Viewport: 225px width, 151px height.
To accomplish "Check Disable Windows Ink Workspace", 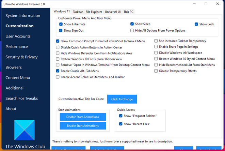I will point(156,52).
